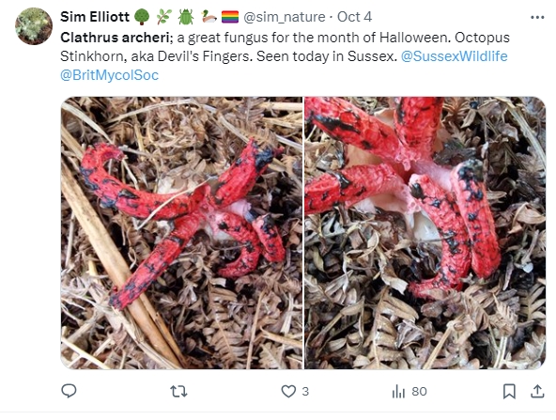Open Sim Elliott's profile avatar
556x420 pixels.
pos(34,26)
